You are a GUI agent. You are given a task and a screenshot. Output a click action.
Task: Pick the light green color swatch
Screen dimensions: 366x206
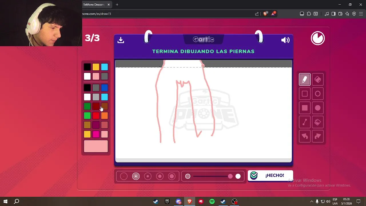click(87, 116)
